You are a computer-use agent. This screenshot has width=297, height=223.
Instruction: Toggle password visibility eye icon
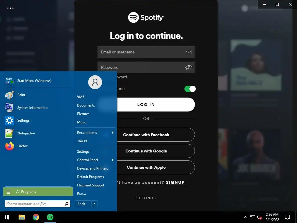189,67
